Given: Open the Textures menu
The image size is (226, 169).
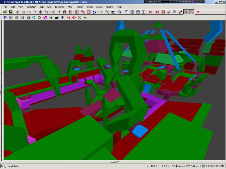Looking at the screenshot, I should [60, 7].
